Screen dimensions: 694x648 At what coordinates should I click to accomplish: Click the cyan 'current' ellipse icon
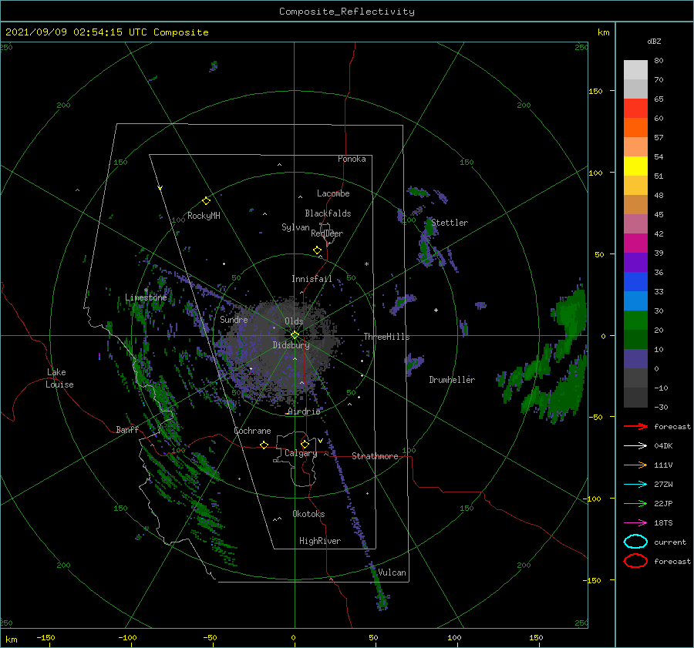635,542
